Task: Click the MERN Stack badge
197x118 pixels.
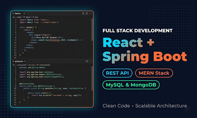Action: click(154, 73)
